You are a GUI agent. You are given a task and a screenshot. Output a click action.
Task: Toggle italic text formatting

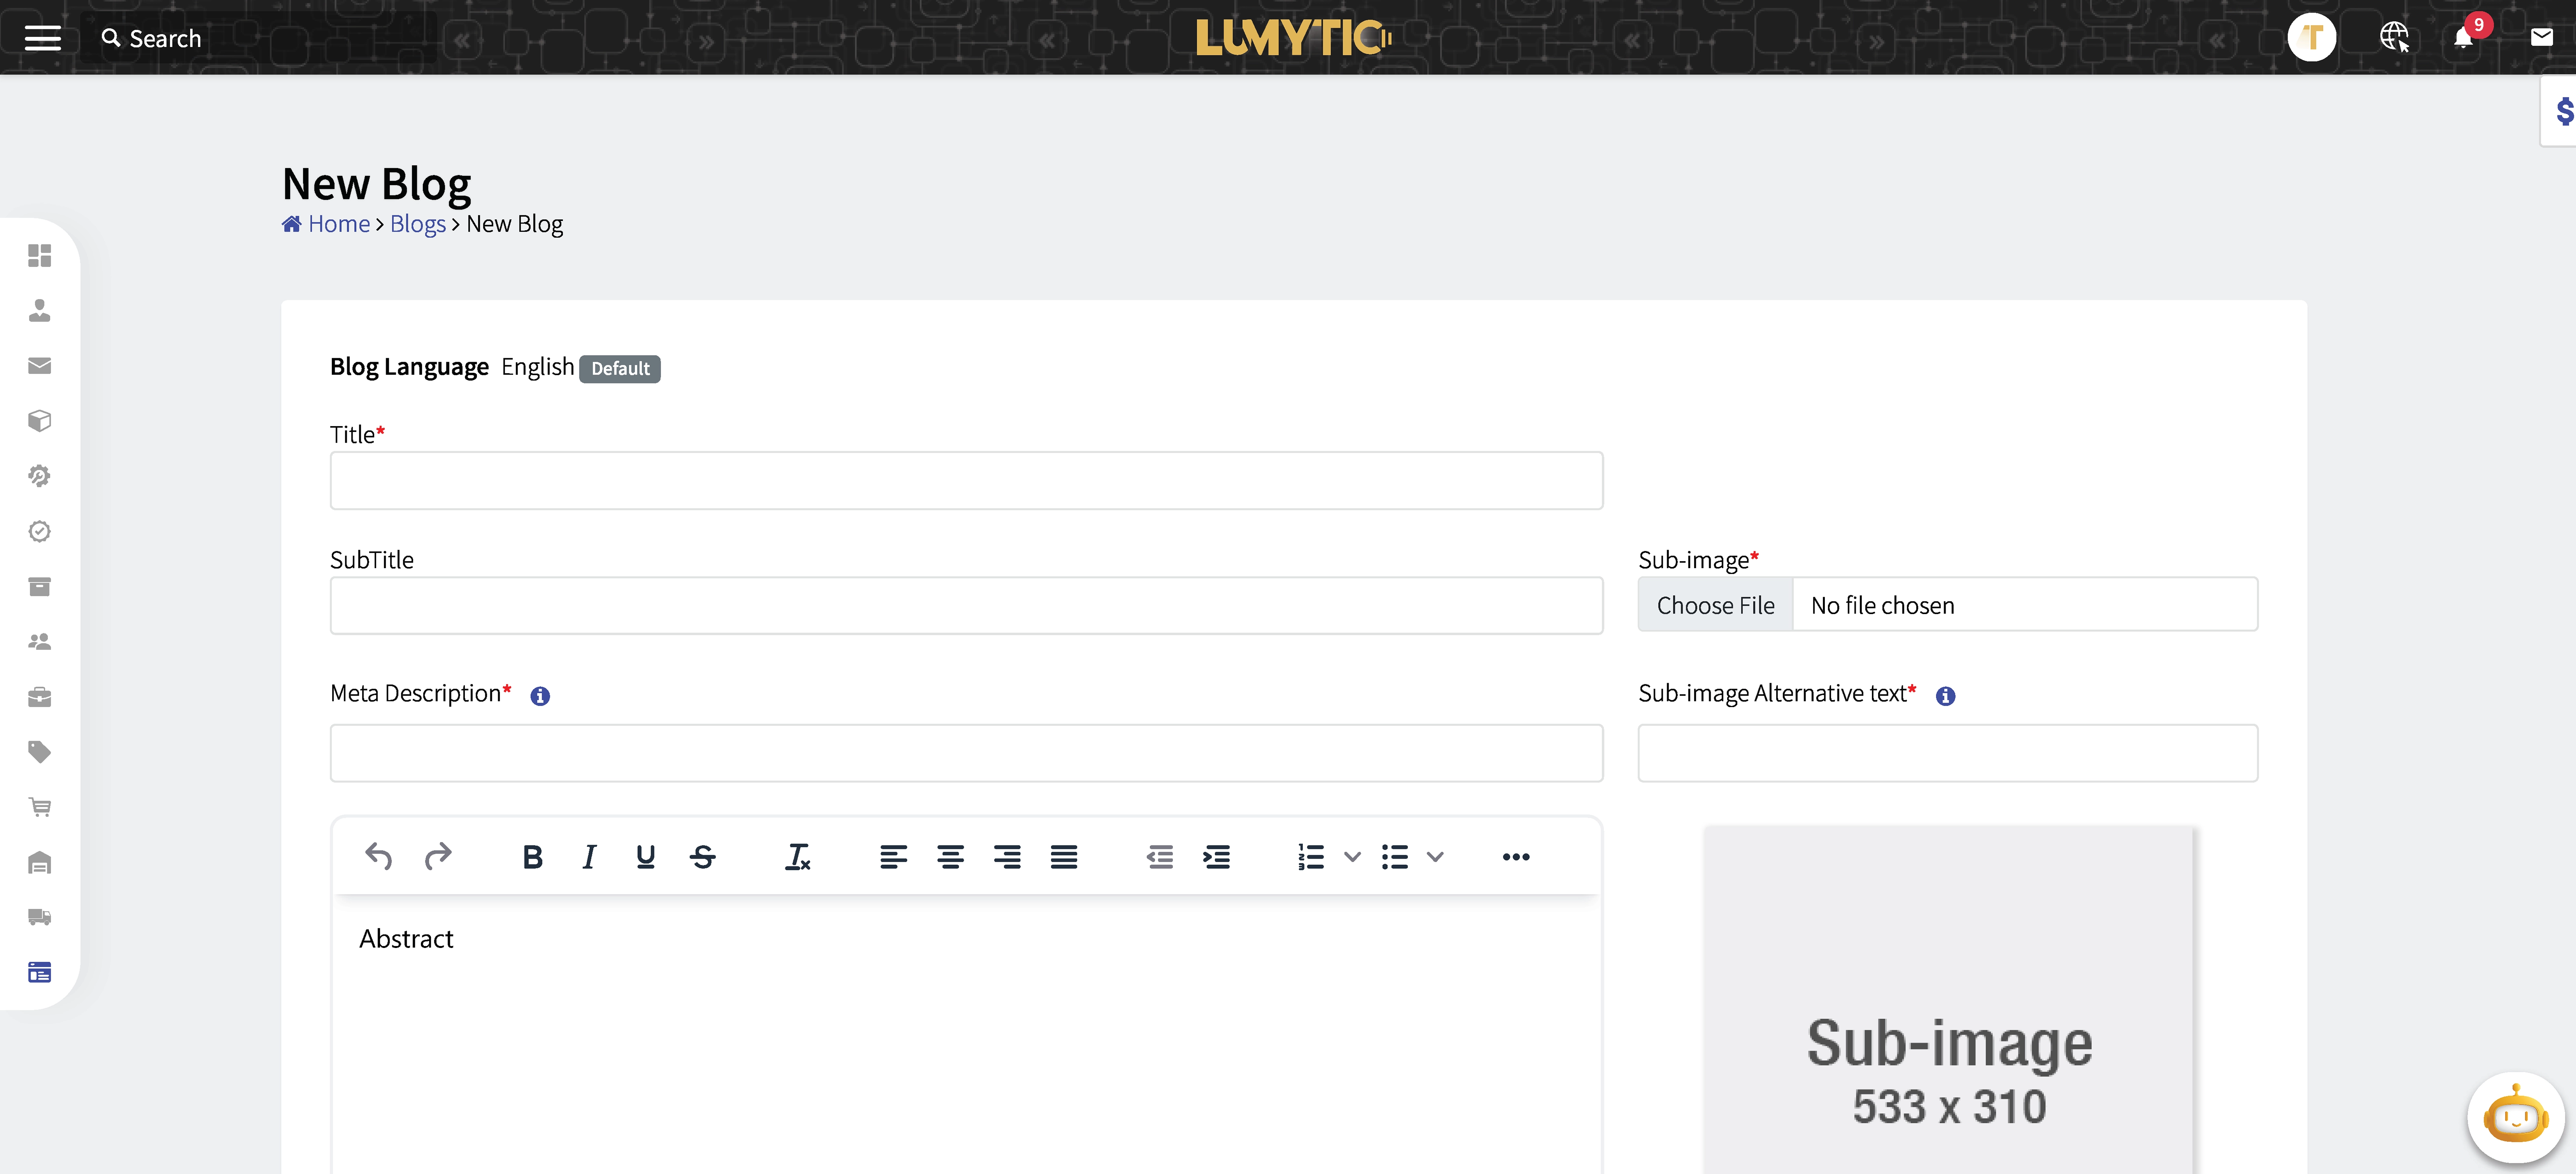pyautogui.click(x=589, y=856)
